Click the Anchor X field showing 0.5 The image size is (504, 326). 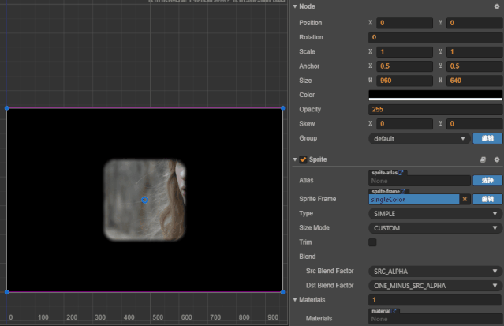(405, 66)
